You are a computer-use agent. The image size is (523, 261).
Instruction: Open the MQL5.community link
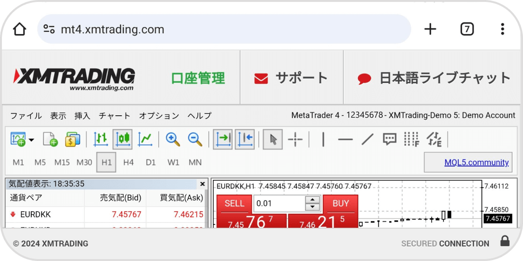tap(476, 162)
